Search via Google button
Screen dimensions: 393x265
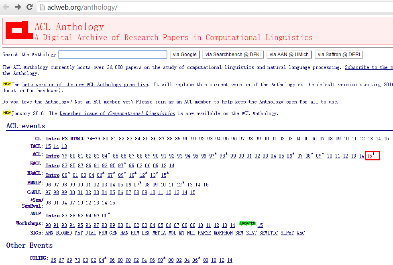click(185, 55)
